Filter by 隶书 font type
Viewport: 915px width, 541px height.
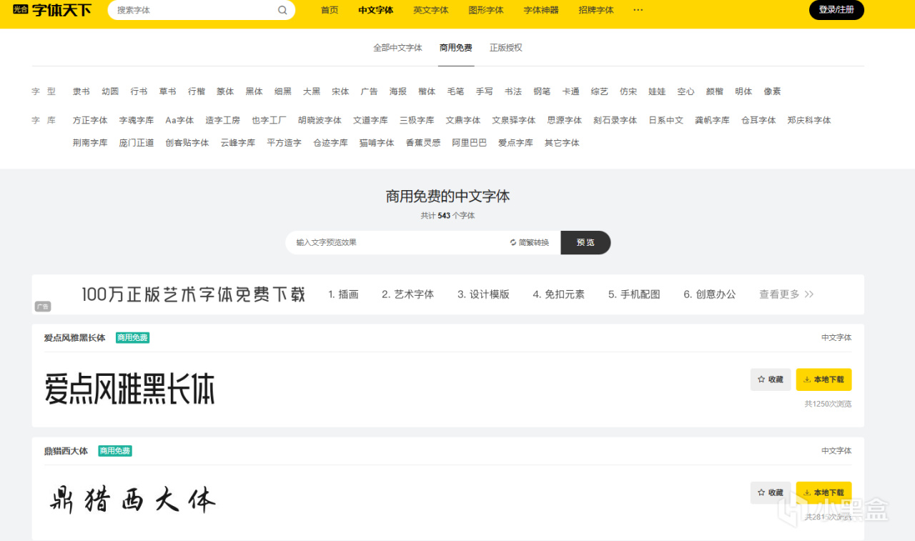(x=81, y=91)
